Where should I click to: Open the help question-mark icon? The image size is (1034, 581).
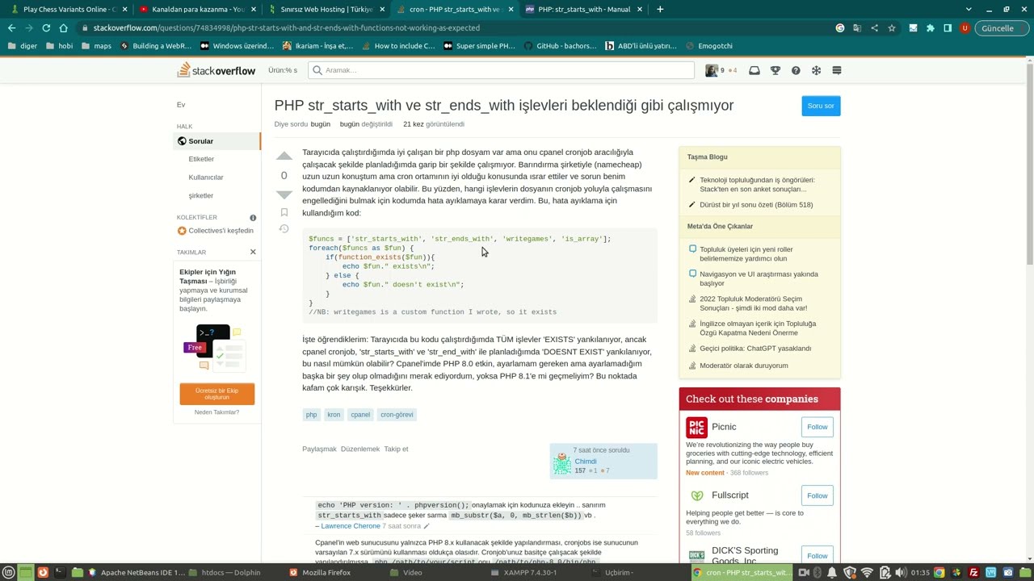pyautogui.click(x=796, y=70)
